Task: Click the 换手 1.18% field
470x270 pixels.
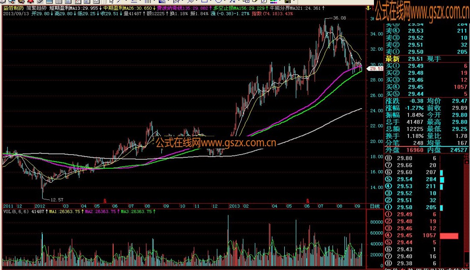Action: pos(405,136)
